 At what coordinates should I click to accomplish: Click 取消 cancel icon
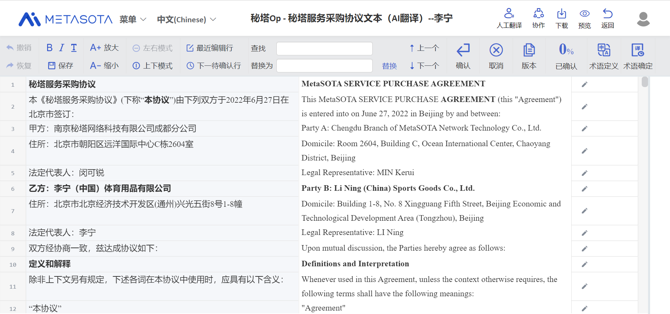point(496,56)
